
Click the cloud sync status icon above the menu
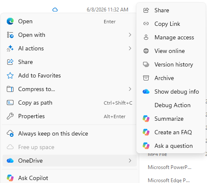55,10
